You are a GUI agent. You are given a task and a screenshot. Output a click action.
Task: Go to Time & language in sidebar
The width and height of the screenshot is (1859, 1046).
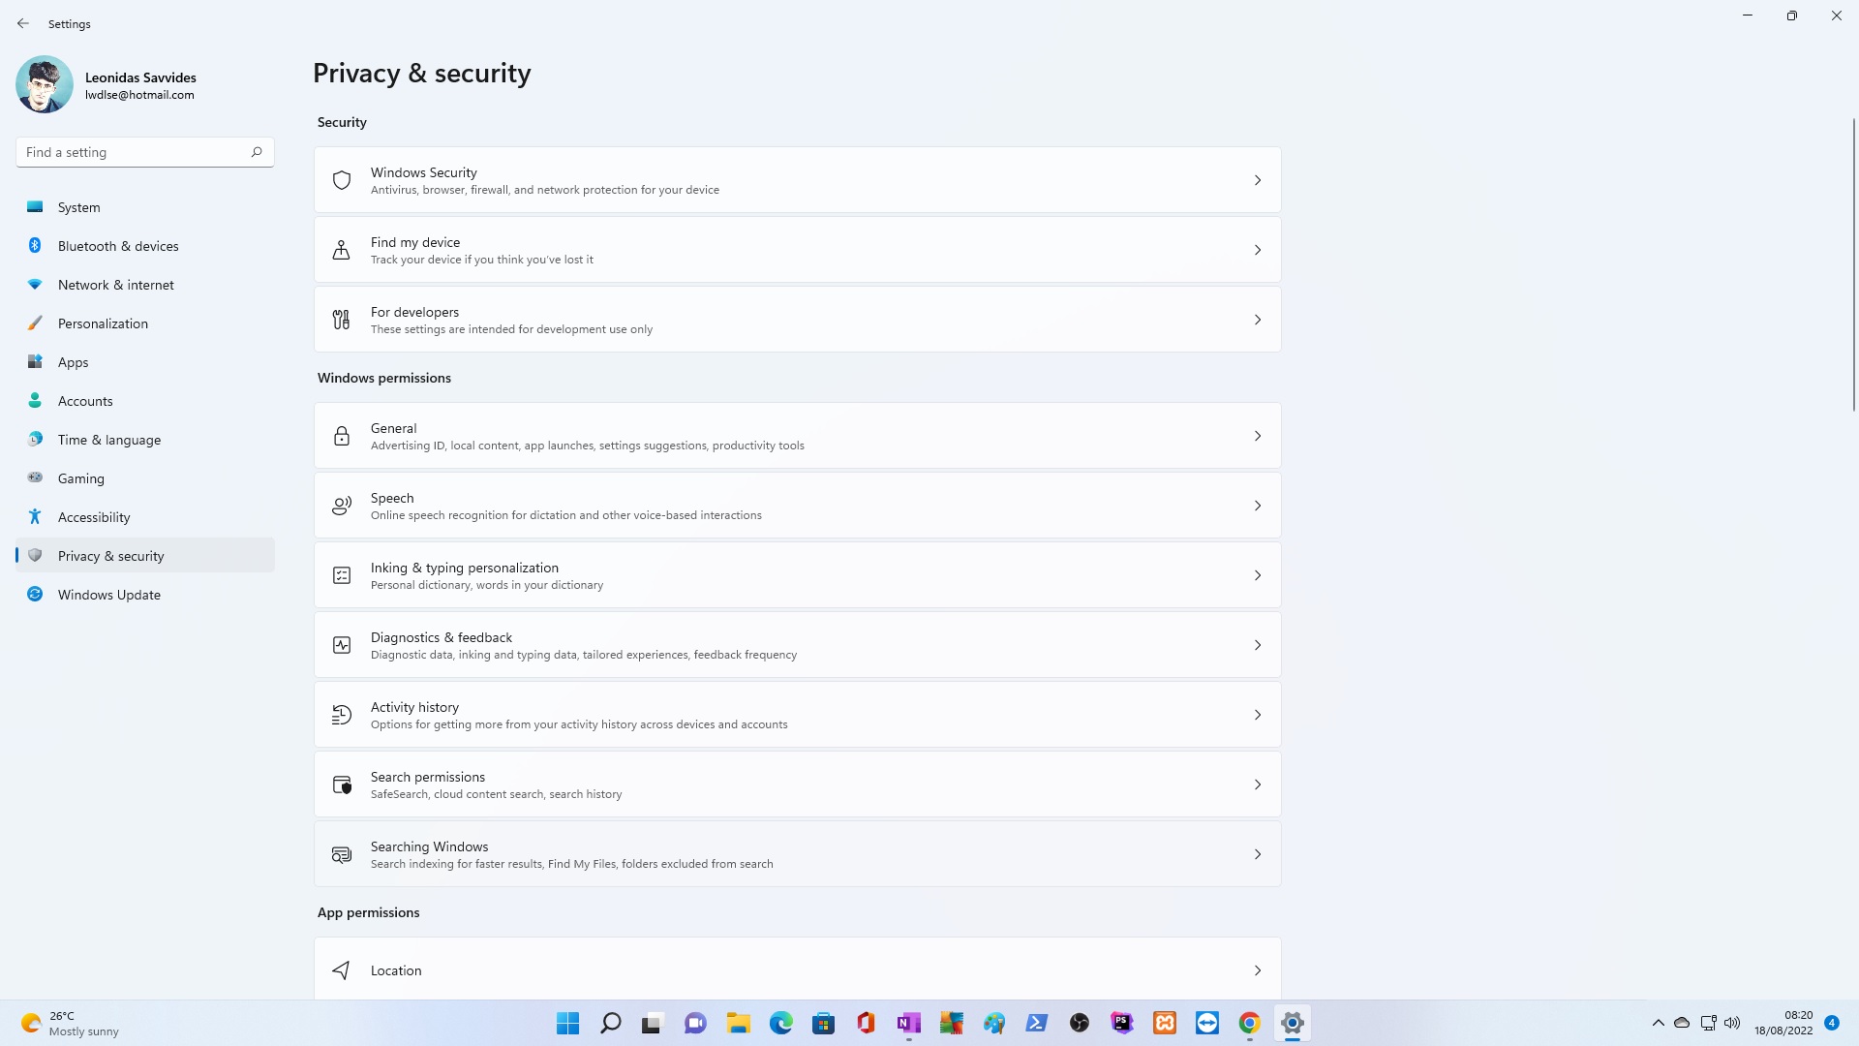tap(145, 440)
